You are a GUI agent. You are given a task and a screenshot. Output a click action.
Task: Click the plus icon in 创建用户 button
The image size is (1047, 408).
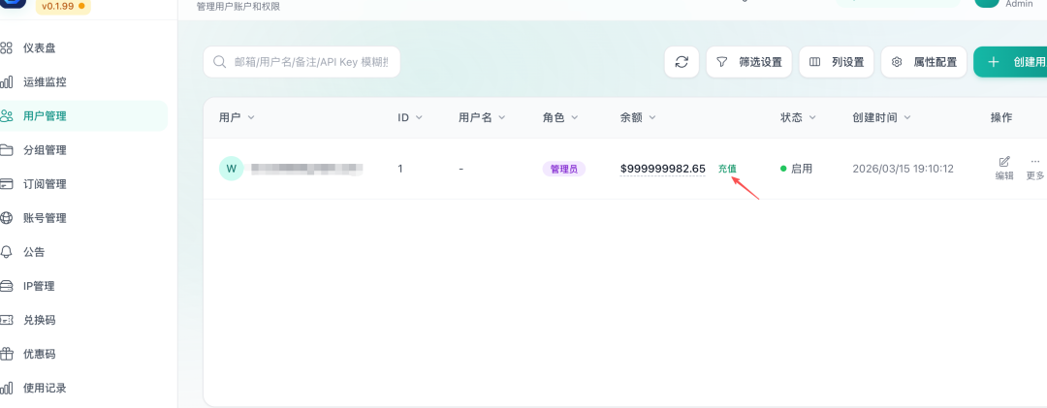click(994, 62)
